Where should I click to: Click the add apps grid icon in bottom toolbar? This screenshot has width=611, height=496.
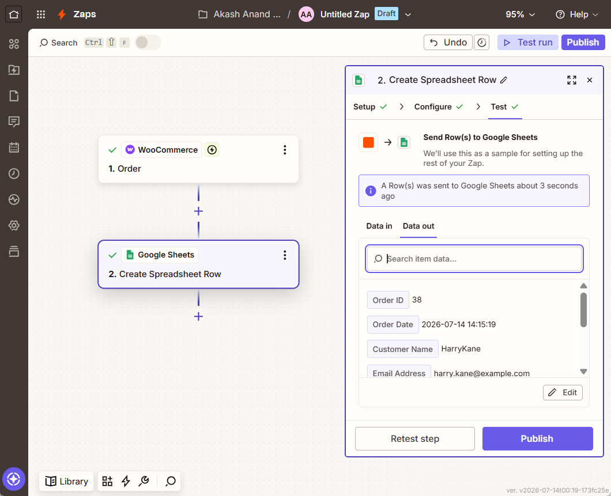tap(107, 481)
